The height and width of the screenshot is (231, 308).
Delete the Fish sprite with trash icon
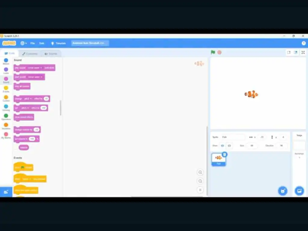[224, 154]
